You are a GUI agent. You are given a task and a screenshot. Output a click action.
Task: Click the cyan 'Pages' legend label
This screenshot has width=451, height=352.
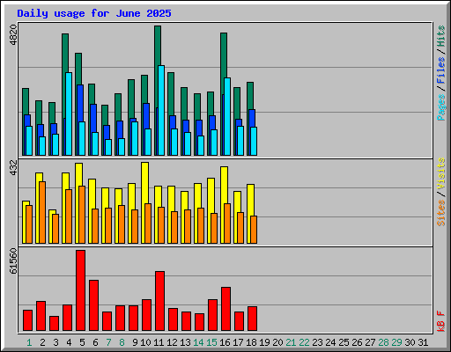(440, 107)
